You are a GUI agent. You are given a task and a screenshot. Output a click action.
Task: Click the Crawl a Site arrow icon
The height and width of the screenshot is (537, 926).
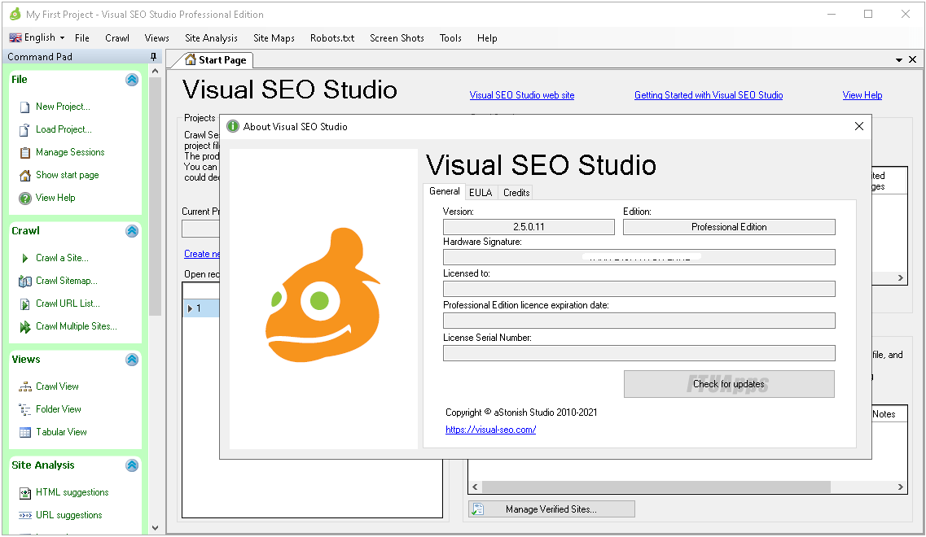pos(25,258)
